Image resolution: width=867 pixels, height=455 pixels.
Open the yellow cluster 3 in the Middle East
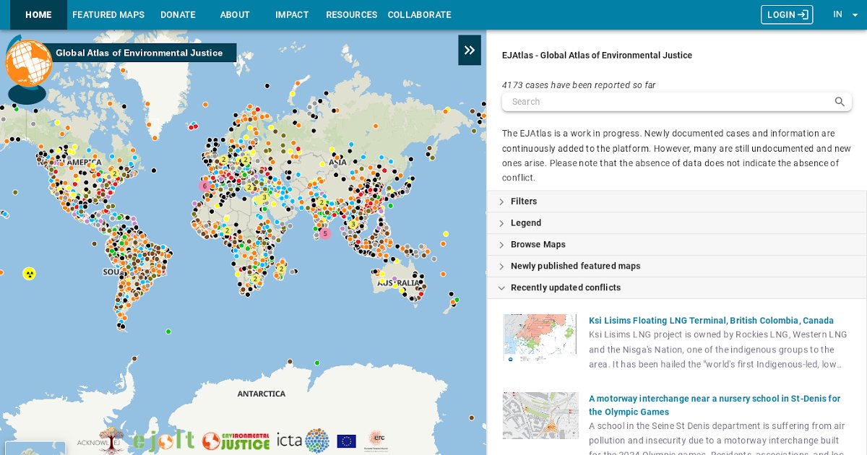[264, 197]
